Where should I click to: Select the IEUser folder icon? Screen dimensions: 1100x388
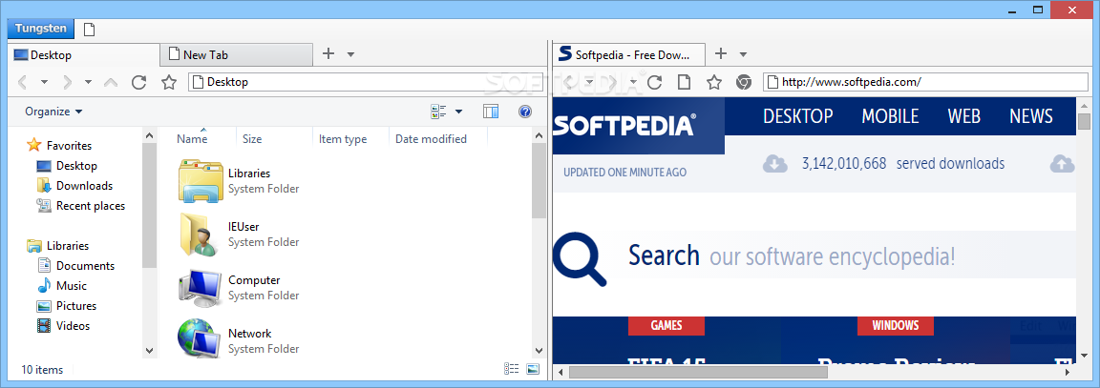point(201,234)
